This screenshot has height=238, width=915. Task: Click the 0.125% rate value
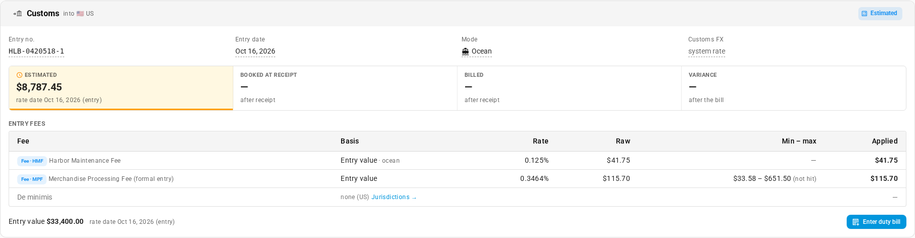pyautogui.click(x=536, y=160)
